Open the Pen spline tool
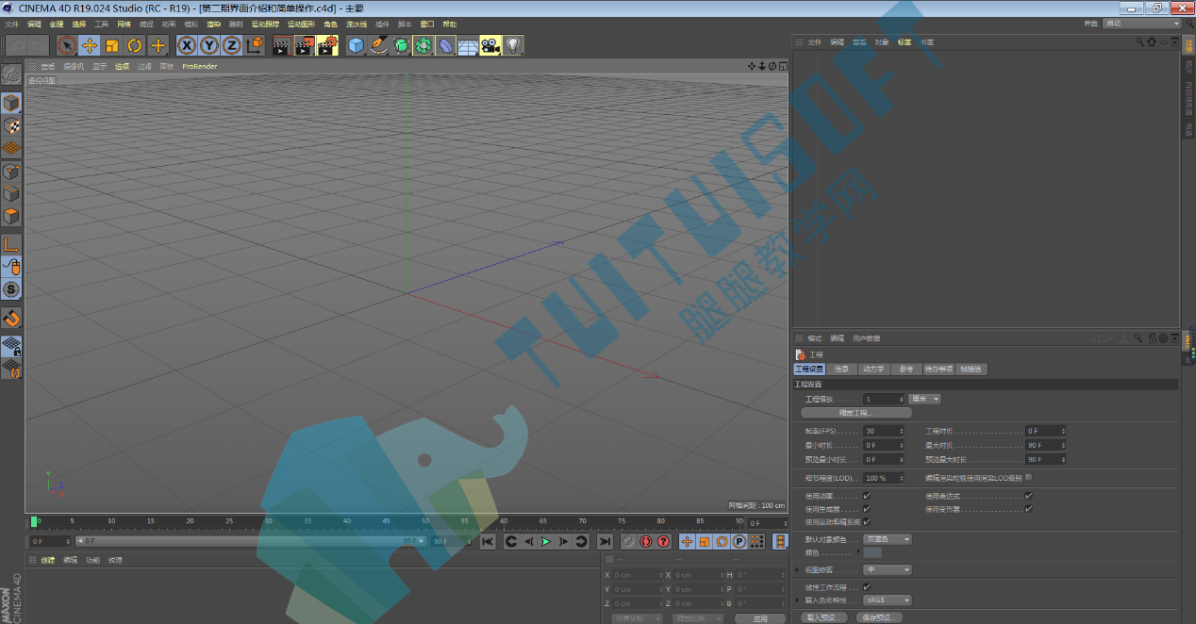1196x624 pixels. [378, 45]
